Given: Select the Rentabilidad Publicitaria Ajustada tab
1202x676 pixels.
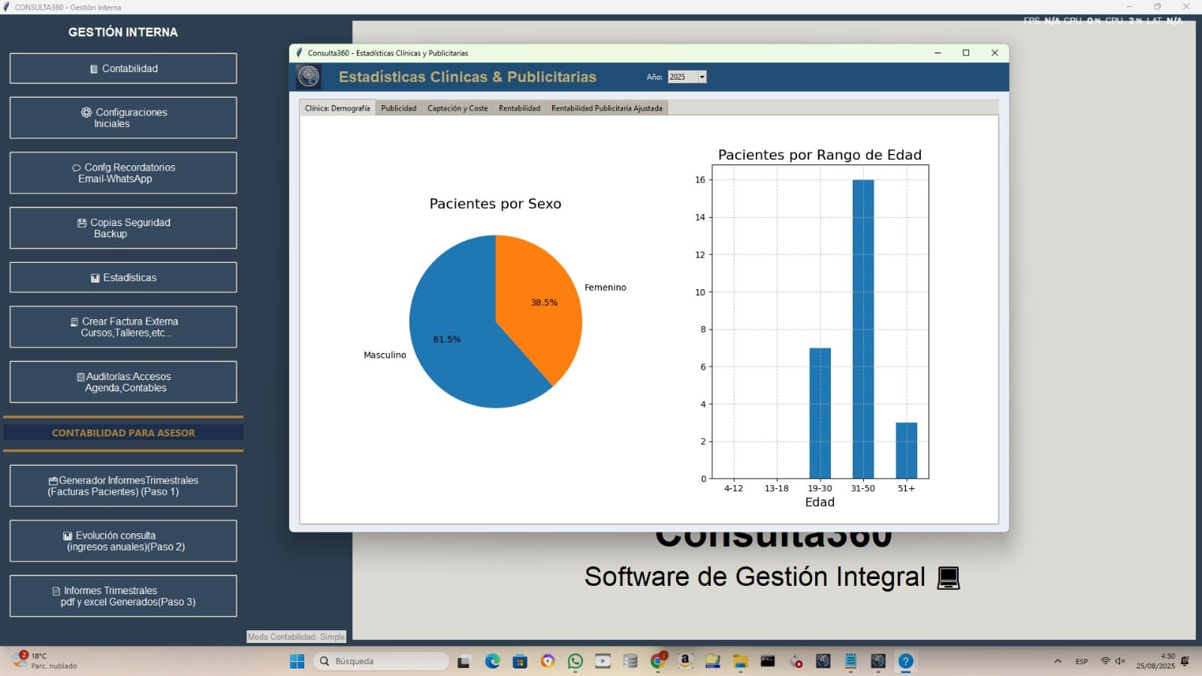Looking at the screenshot, I should (x=606, y=108).
